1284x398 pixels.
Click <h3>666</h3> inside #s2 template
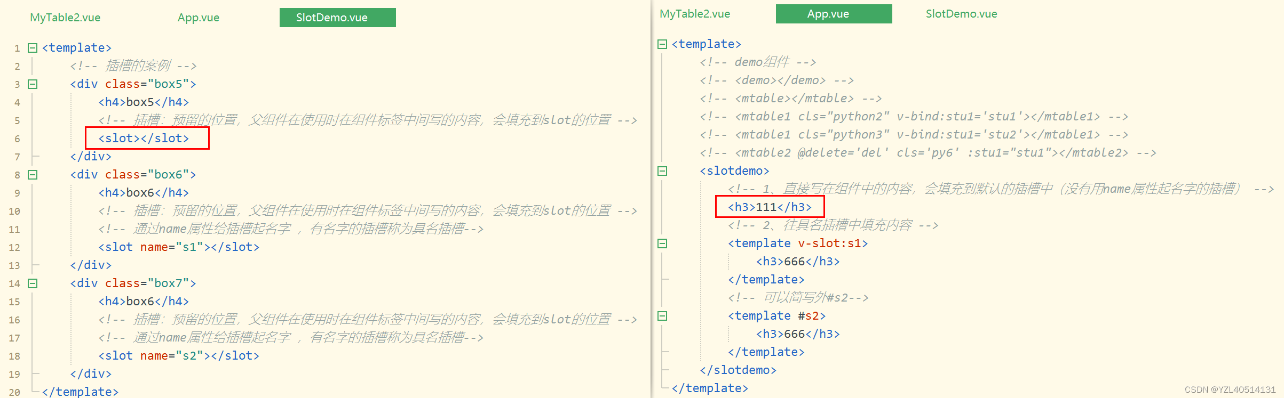tap(798, 334)
